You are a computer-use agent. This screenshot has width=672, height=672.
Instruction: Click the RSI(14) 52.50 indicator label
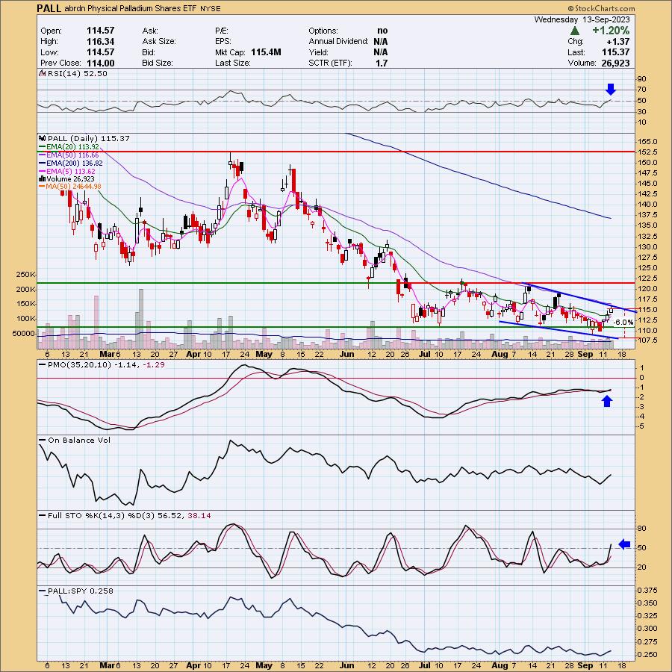pyautogui.click(x=77, y=73)
